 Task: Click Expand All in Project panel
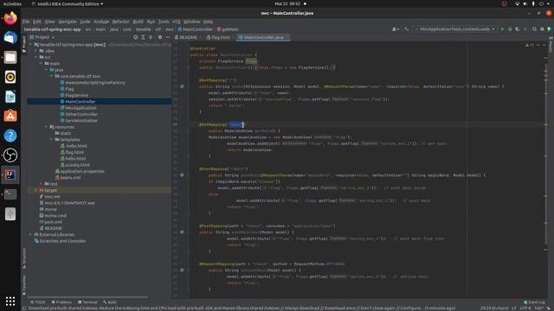point(143,37)
